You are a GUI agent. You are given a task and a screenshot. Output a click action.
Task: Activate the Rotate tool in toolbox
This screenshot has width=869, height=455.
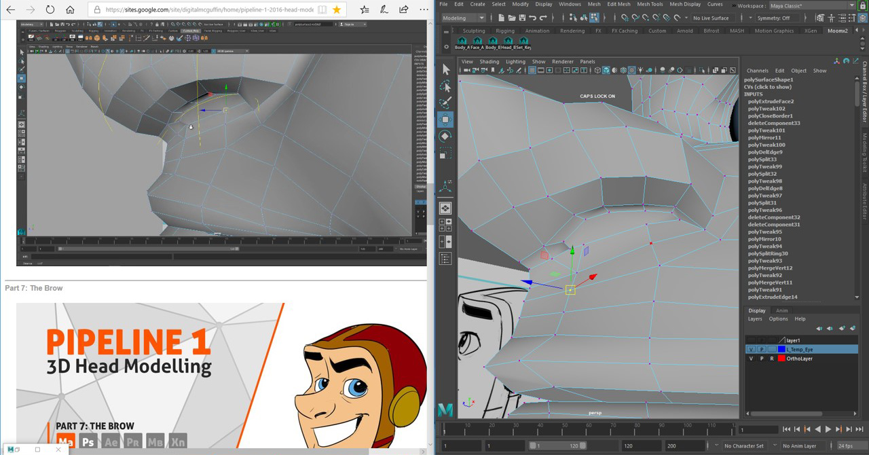[445, 136]
